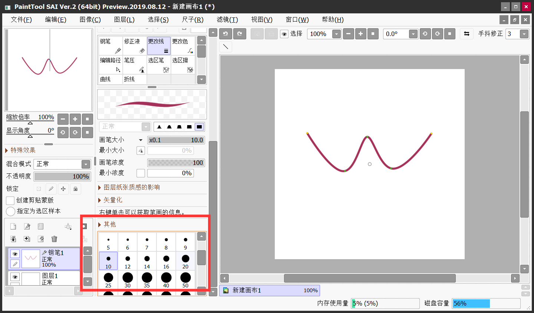The height and width of the screenshot is (313, 534).
Task: Choose brush size 20 preset
Action: pyautogui.click(x=185, y=261)
